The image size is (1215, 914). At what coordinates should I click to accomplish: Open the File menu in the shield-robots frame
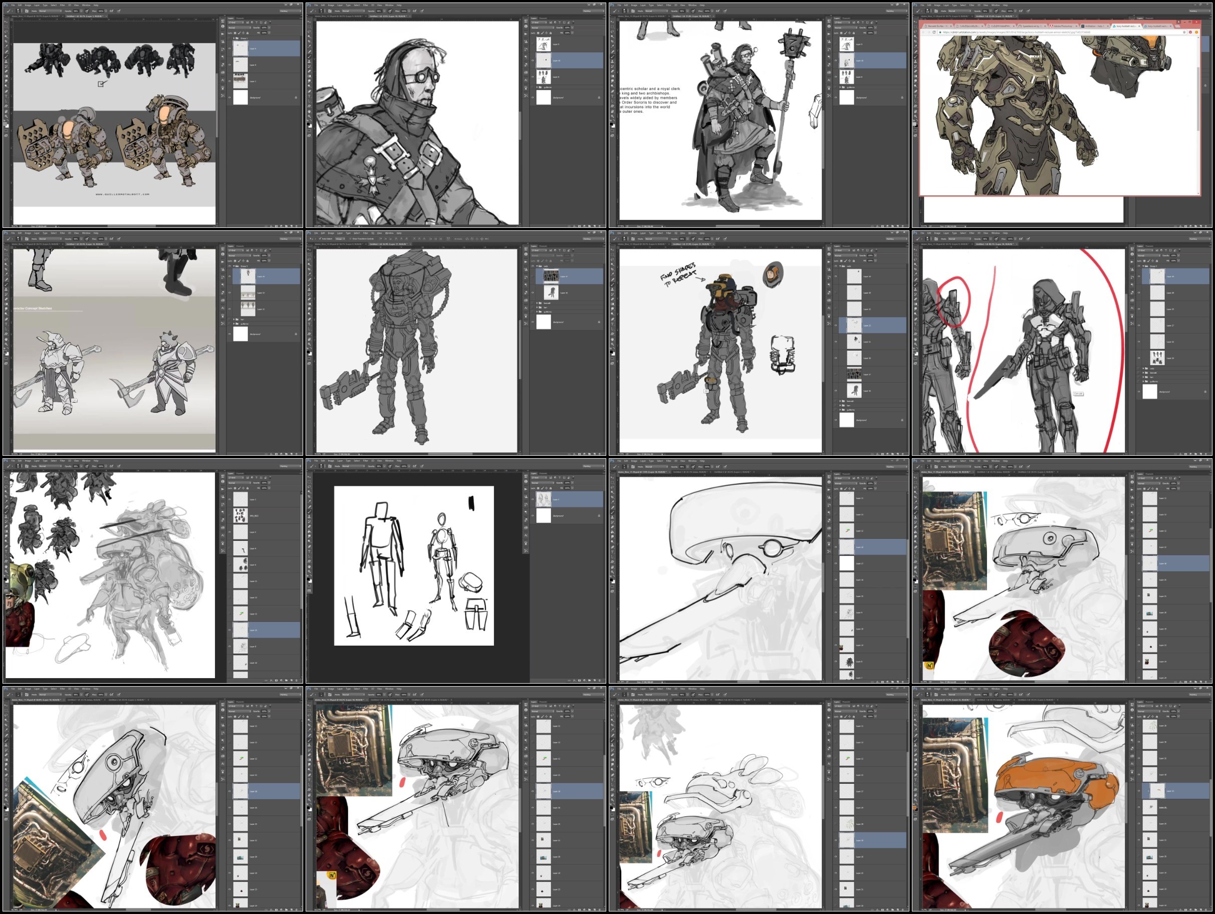click(13, 6)
